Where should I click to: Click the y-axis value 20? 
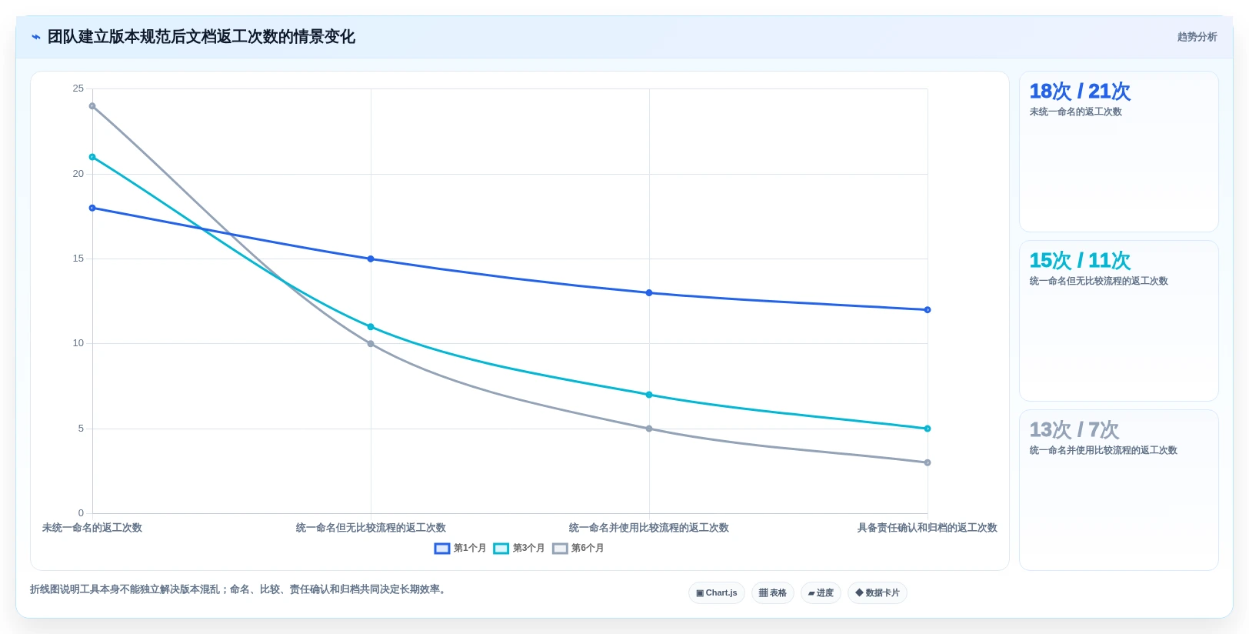coord(78,174)
